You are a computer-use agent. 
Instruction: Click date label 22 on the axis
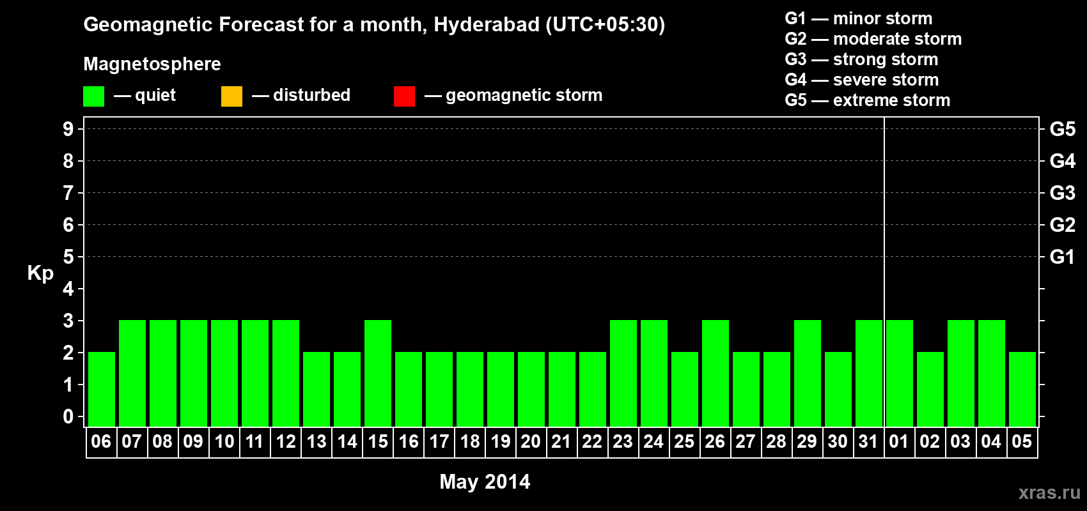click(592, 441)
